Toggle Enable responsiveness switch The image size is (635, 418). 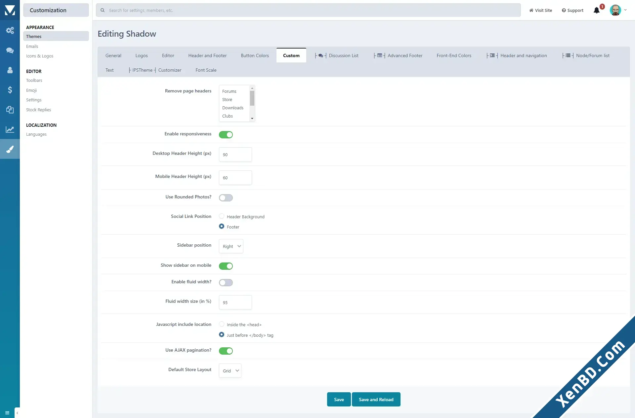click(226, 135)
